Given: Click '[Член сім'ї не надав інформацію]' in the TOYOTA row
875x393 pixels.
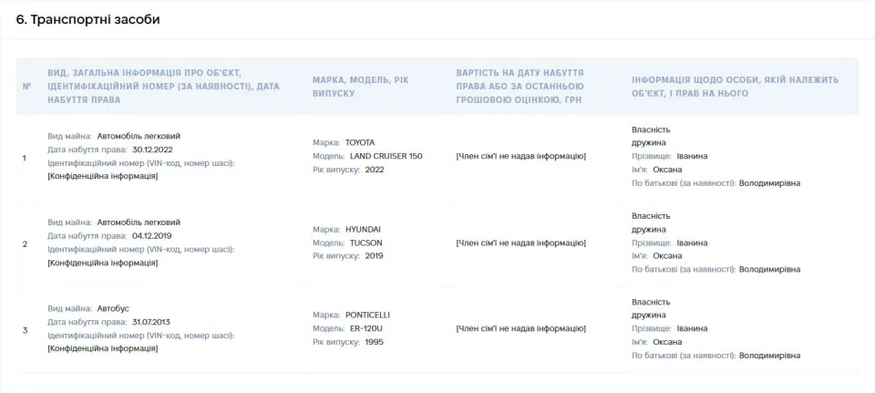Looking at the screenshot, I should (x=520, y=156).
